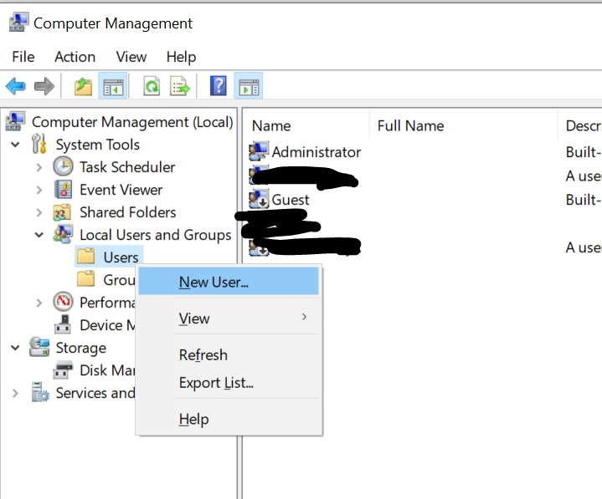Toggle Show/Hide Console Tree toolbar icon
This screenshot has height=499, width=602.
click(x=113, y=86)
